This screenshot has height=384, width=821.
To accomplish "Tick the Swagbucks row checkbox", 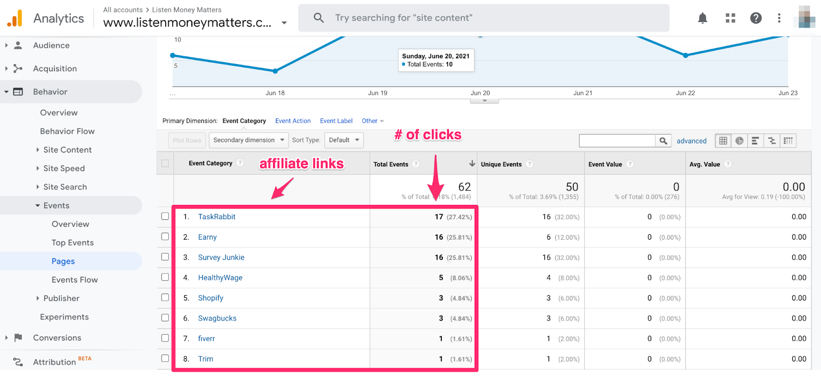I will click(165, 318).
